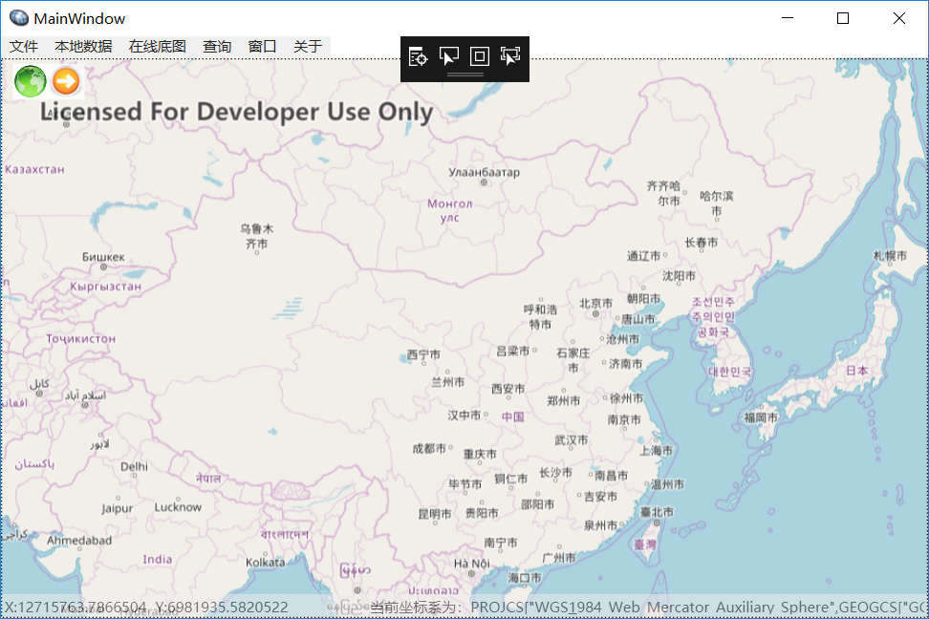Image resolution: width=929 pixels, height=619 pixels.
Task: Open the 查询 menu
Action: coord(217,45)
